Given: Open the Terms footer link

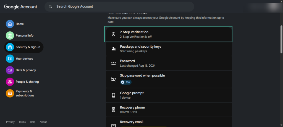Looking at the screenshot, I should pos(22,122).
